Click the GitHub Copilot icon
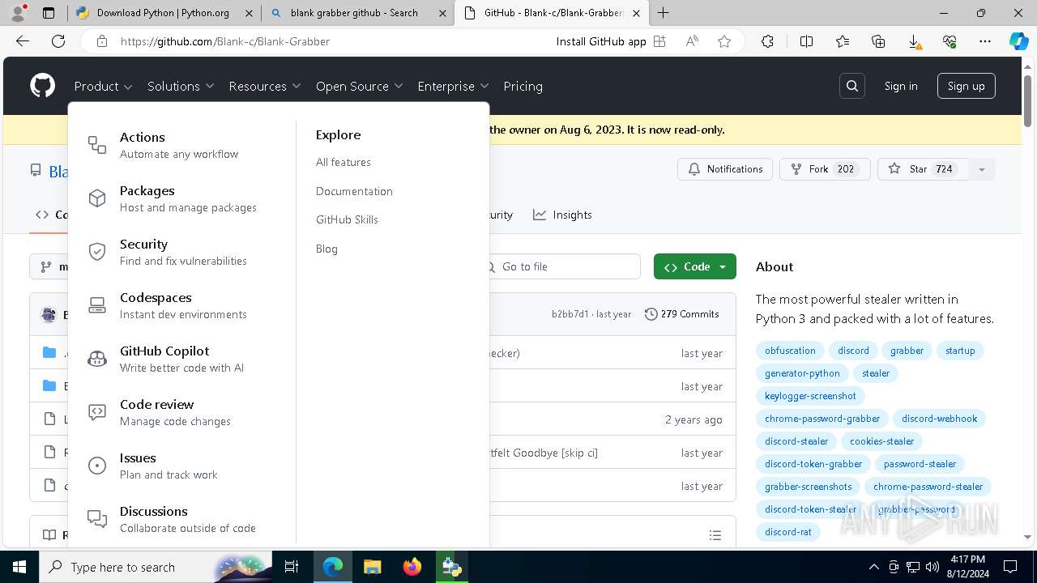Viewport: 1037px width, 583px height. tap(97, 359)
